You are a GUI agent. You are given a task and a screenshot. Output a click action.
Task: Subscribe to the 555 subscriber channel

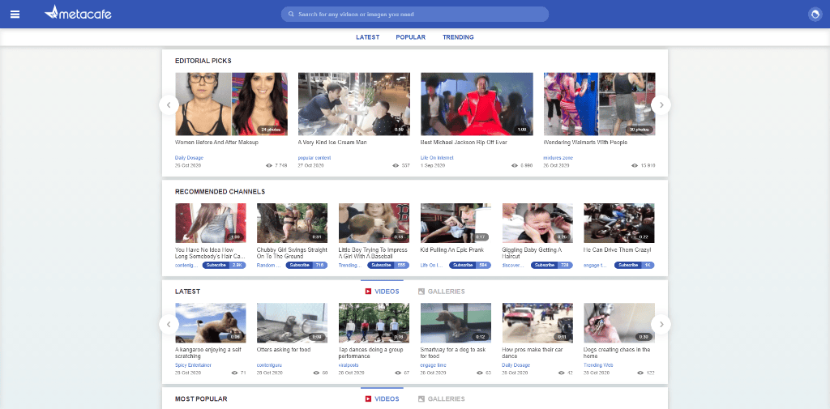(388, 265)
